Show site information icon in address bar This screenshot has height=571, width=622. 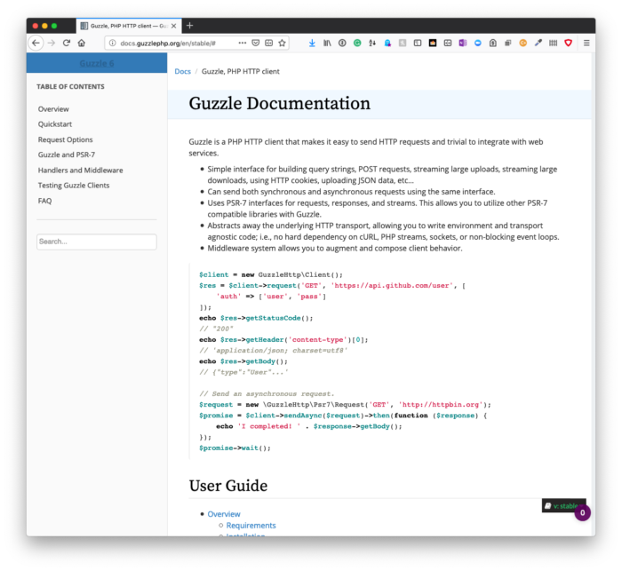pos(112,43)
